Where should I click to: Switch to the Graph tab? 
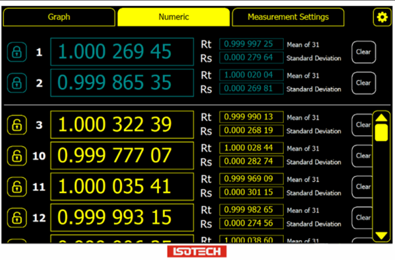[x=59, y=17]
